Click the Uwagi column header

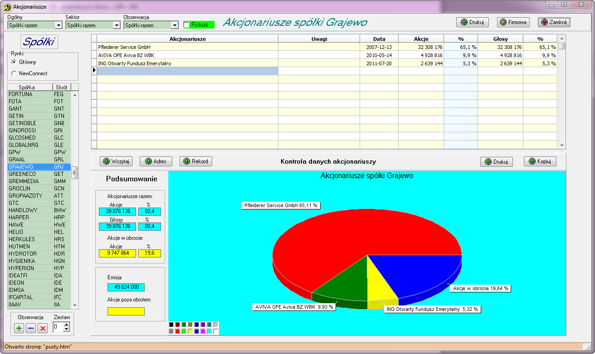[319, 39]
